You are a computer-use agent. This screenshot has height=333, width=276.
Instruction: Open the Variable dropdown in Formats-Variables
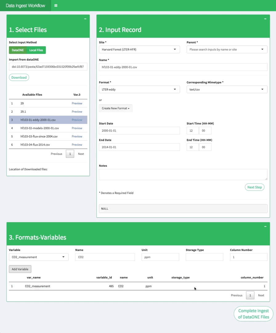pyautogui.click(x=39, y=257)
